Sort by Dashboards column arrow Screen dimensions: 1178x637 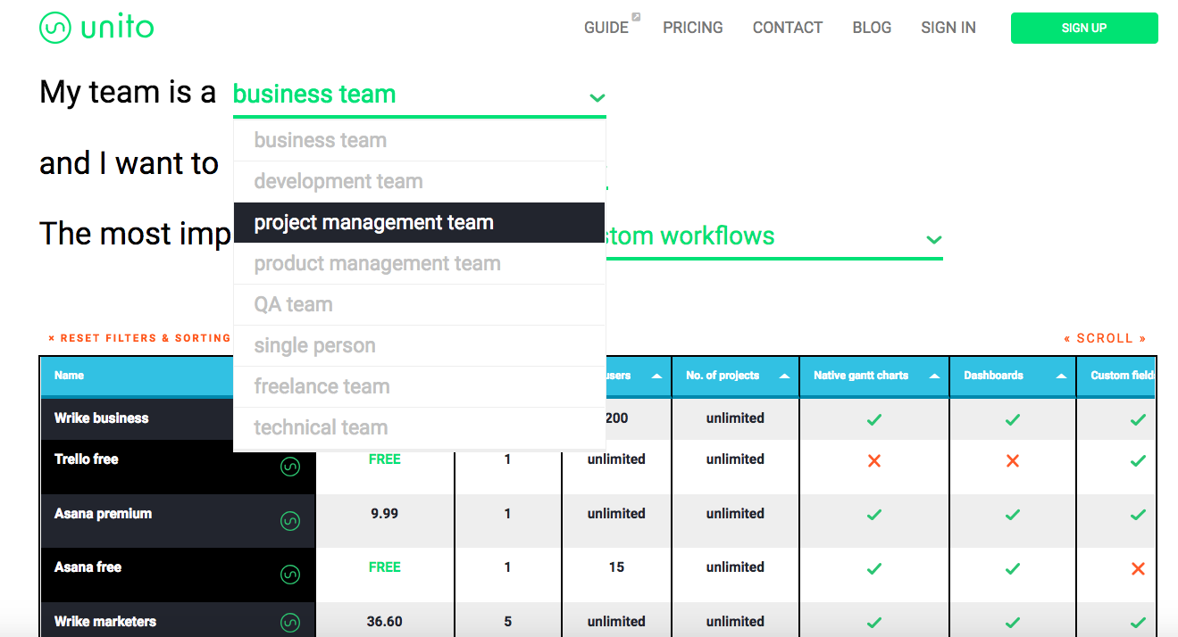pos(1061,376)
